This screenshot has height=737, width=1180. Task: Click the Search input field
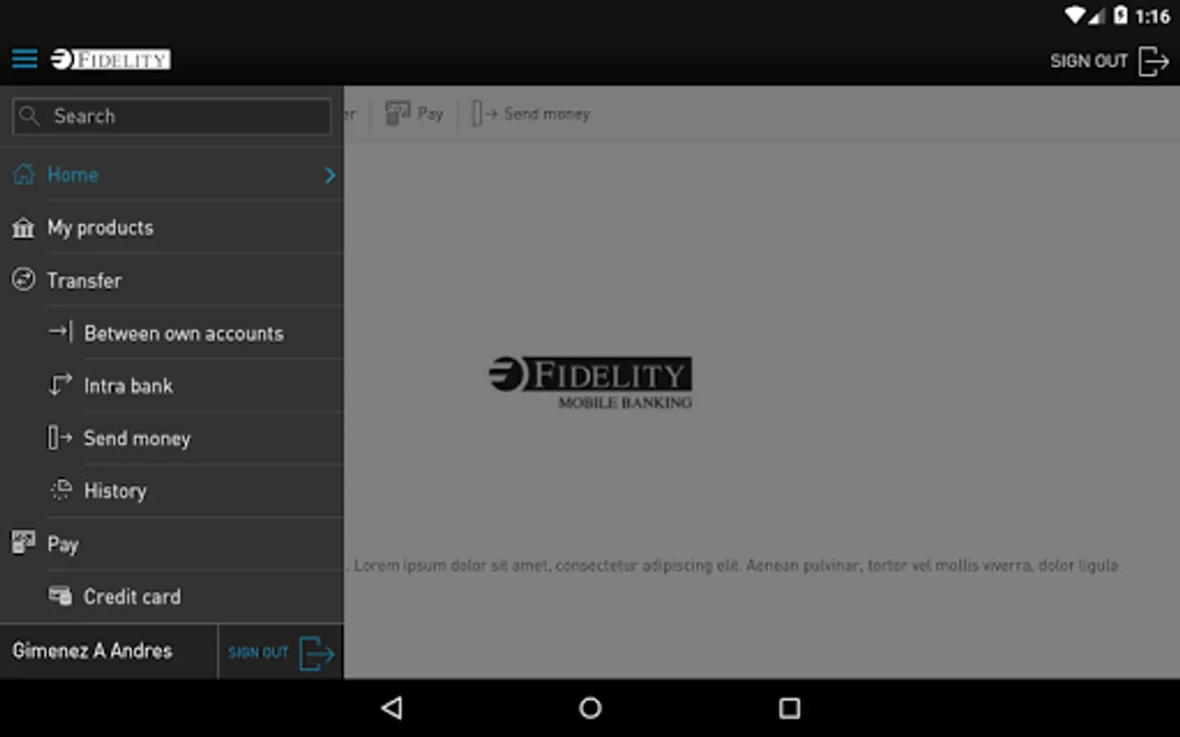click(x=172, y=116)
